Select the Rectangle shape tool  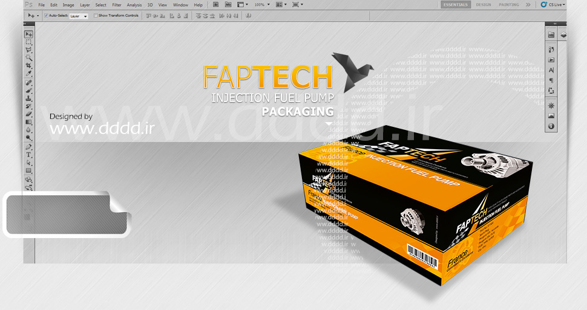[x=28, y=170]
